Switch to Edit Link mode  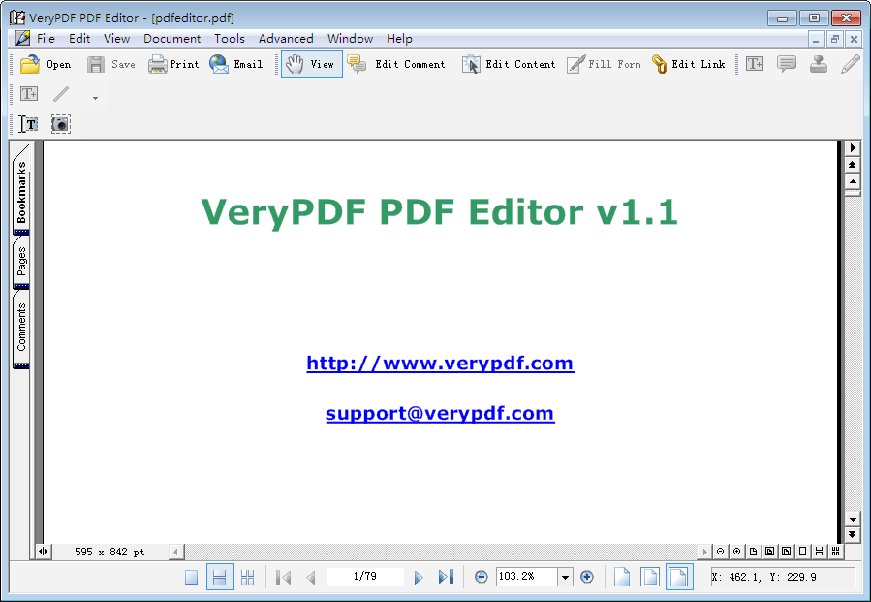pos(688,65)
